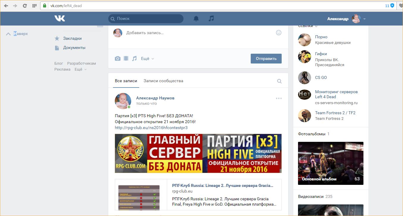Click the Team Fortress 2 / TF2 avatar
This screenshot has width=403, height=216.
pos(305,116)
